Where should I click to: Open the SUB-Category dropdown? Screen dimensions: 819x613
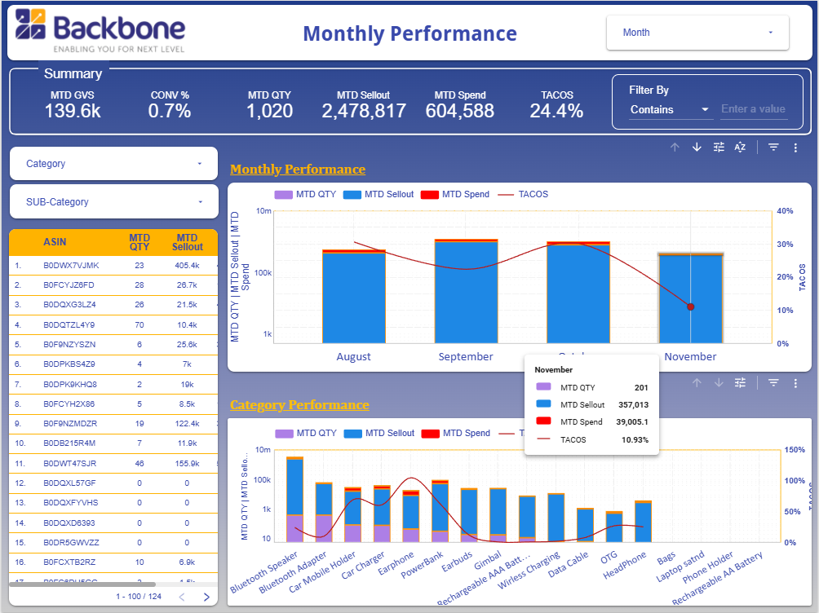tap(113, 202)
